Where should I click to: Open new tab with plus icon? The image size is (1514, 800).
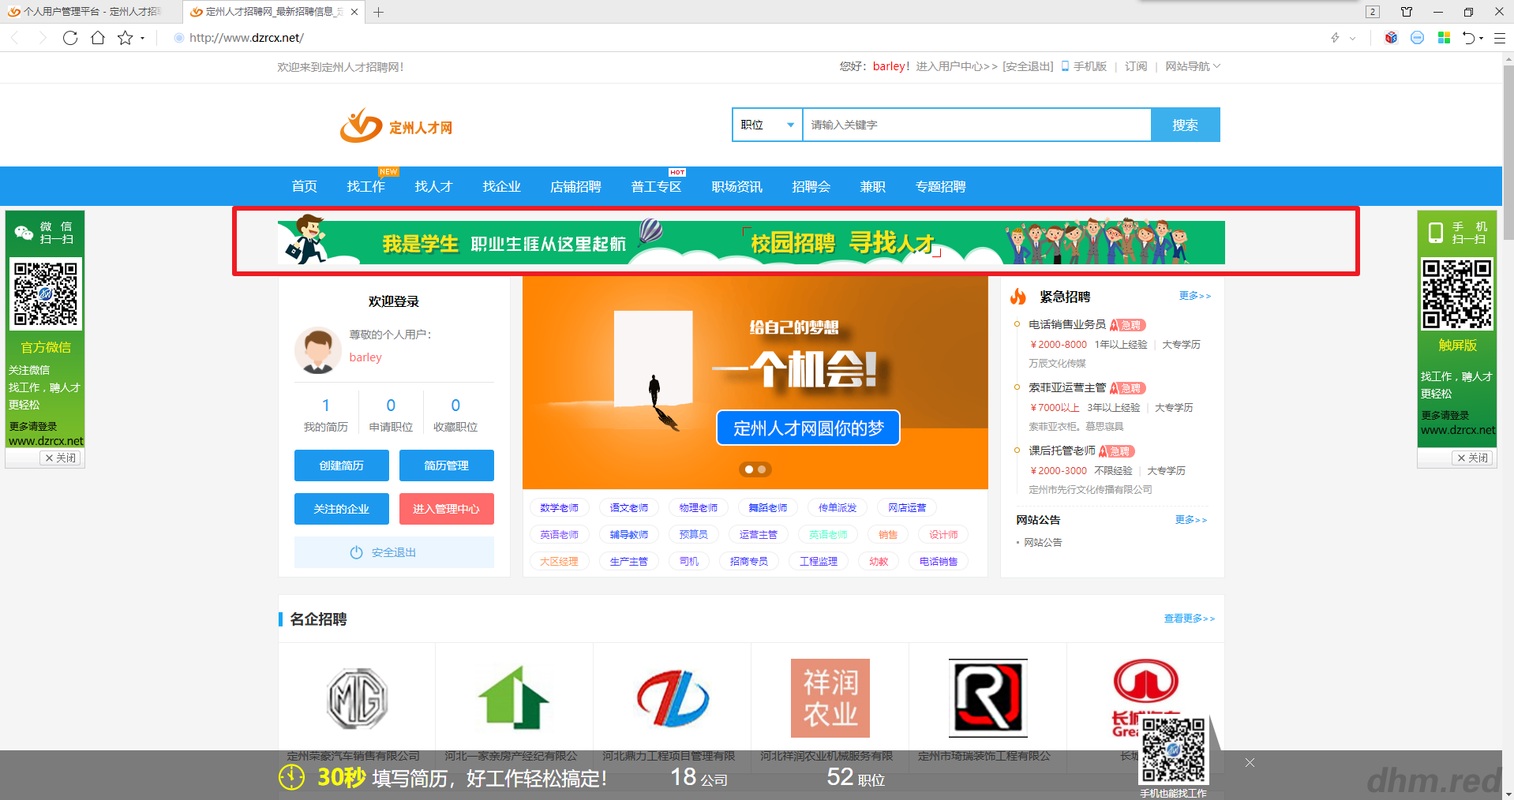[x=379, y=12]
